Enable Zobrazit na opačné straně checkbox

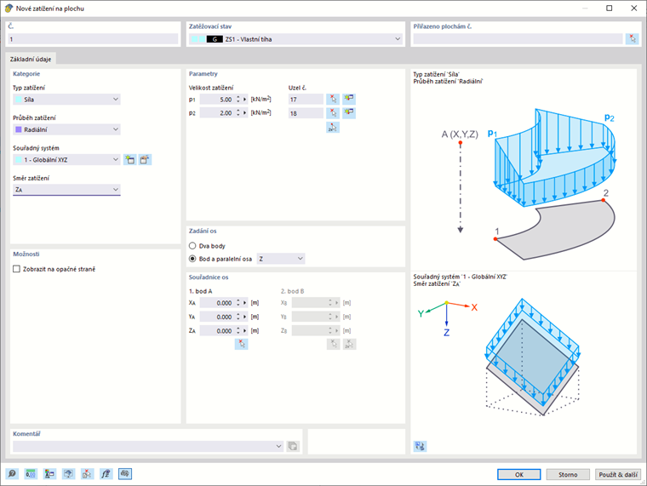point(16,269)
